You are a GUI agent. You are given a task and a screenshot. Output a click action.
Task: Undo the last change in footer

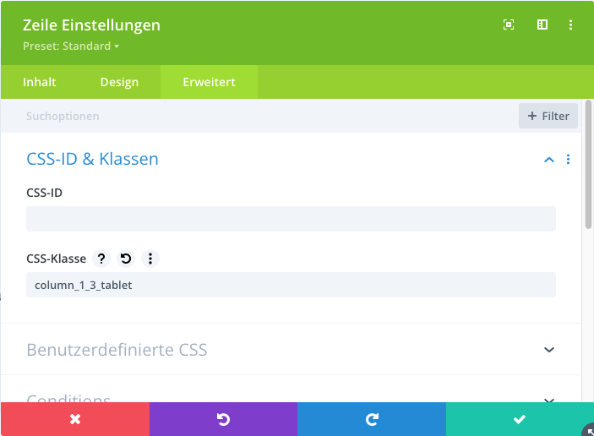(x=223, y=419)
